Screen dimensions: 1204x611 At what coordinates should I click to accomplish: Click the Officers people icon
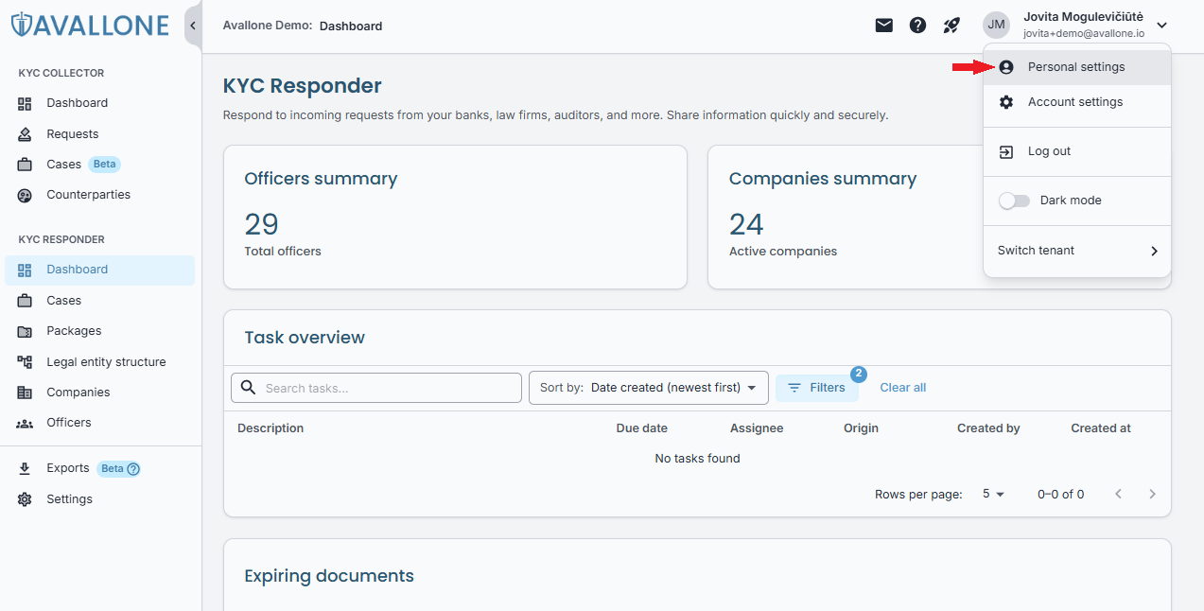[26, 423]
